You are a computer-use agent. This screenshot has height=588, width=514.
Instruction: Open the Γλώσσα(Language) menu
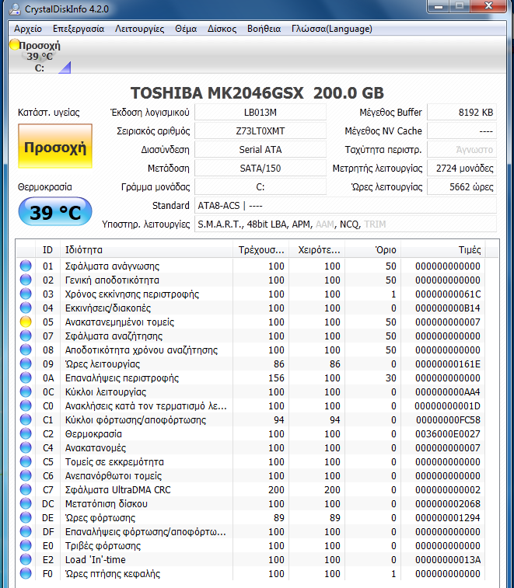click(x=331, y=29)
